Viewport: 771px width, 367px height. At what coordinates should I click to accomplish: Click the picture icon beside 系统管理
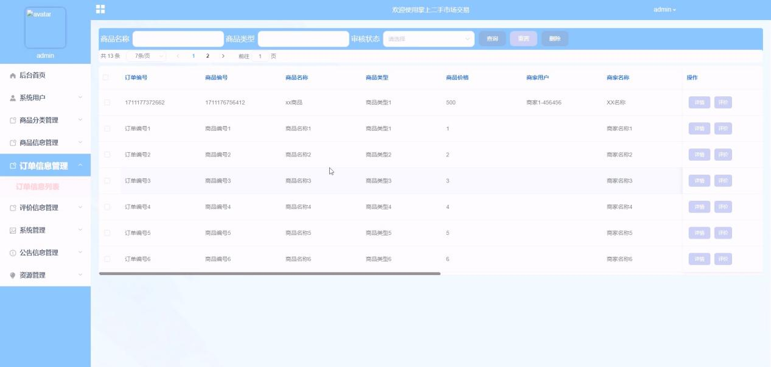tap(13, 231)
